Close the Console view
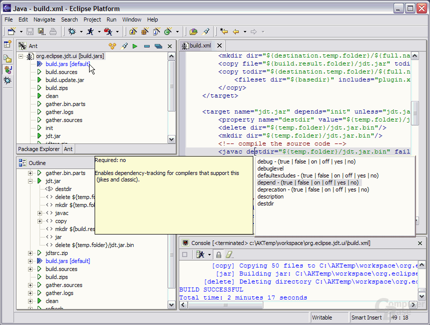Image resolution: width=430 pixels, height=325 pixels. pyautogui.click(x=420, y=243)
